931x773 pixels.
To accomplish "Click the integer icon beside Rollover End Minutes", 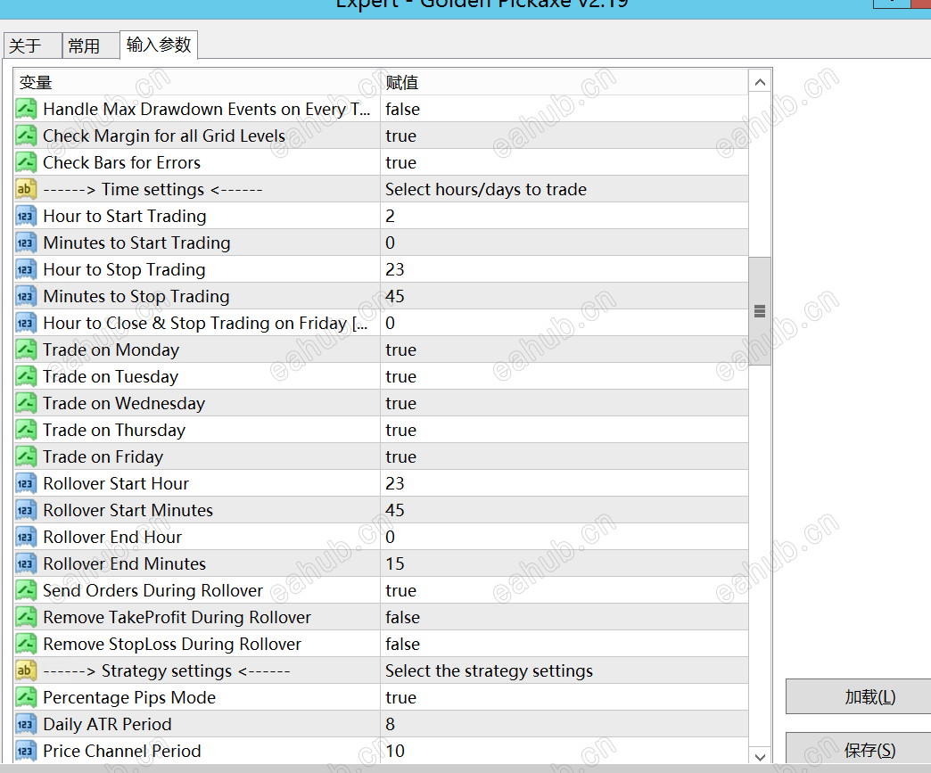I will pos(26,563).
